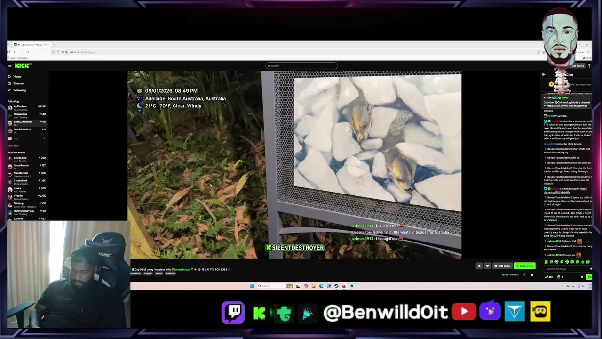
Task: Click the ChickenLegModz channel link in chat
Action: [x=567, y=106]
